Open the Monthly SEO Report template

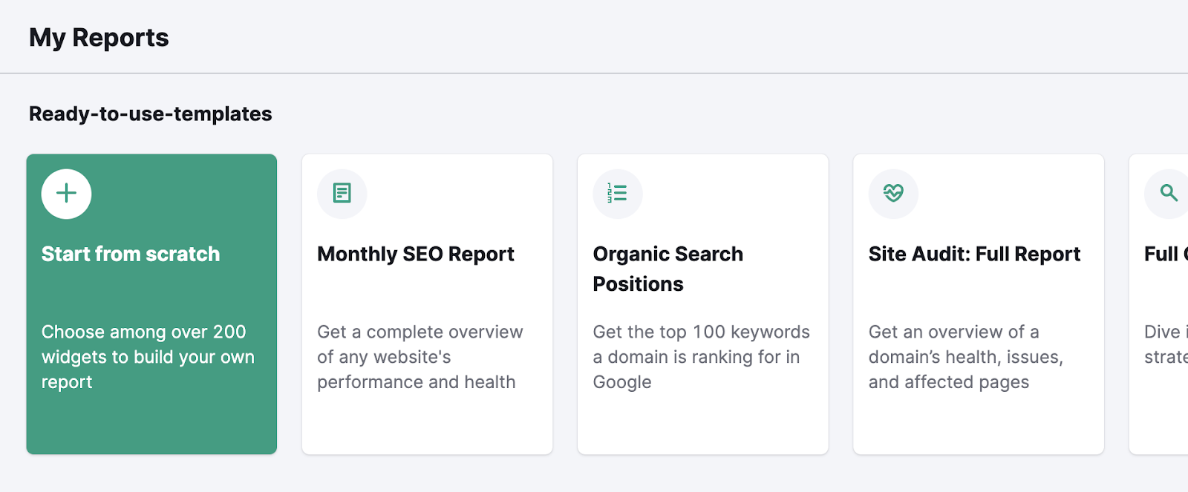pyautogui.click(x=427, y=304)
